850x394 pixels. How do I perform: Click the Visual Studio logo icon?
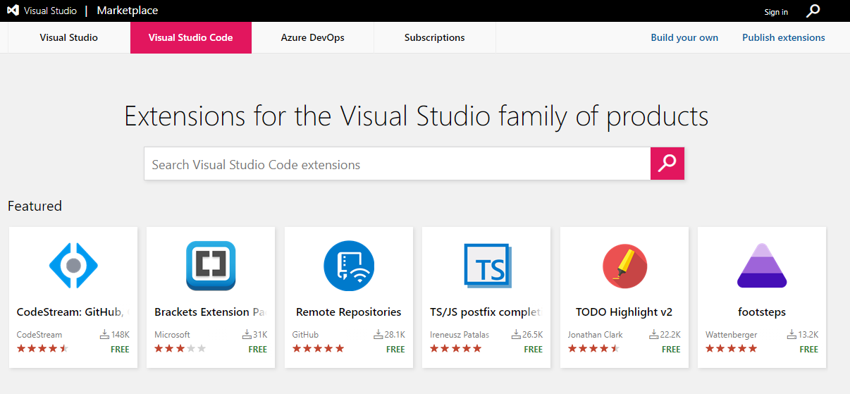[13, 11]
